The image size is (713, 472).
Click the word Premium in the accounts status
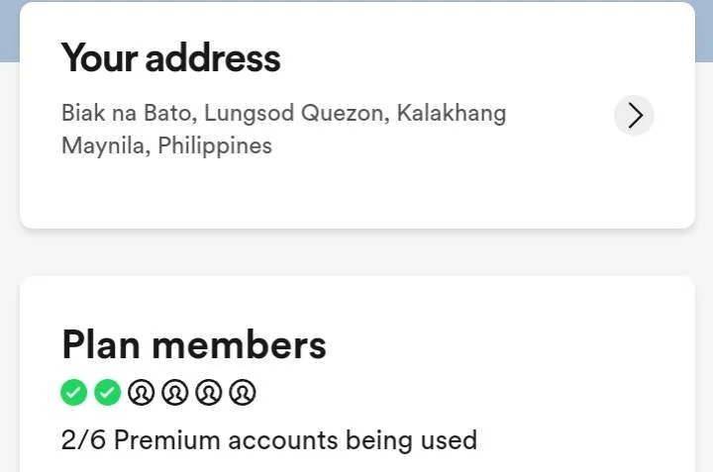point(166,440)
